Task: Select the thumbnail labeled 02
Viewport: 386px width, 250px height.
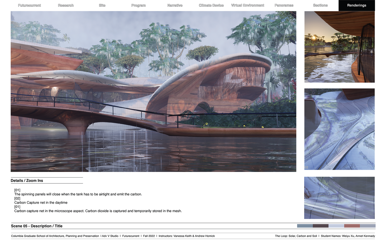Action: (x=339, y=129)
